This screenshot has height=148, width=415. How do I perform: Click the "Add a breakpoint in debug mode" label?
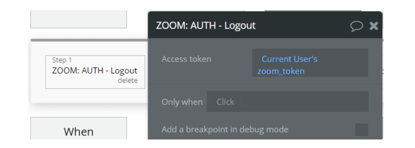click(x=225, y=129)
